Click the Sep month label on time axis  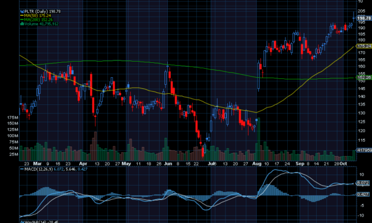click(300, 164)
